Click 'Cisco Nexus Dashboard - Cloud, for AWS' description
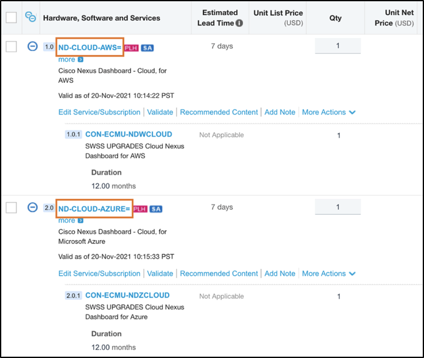The height and width of the screenshot is (358, 424). 112,75
